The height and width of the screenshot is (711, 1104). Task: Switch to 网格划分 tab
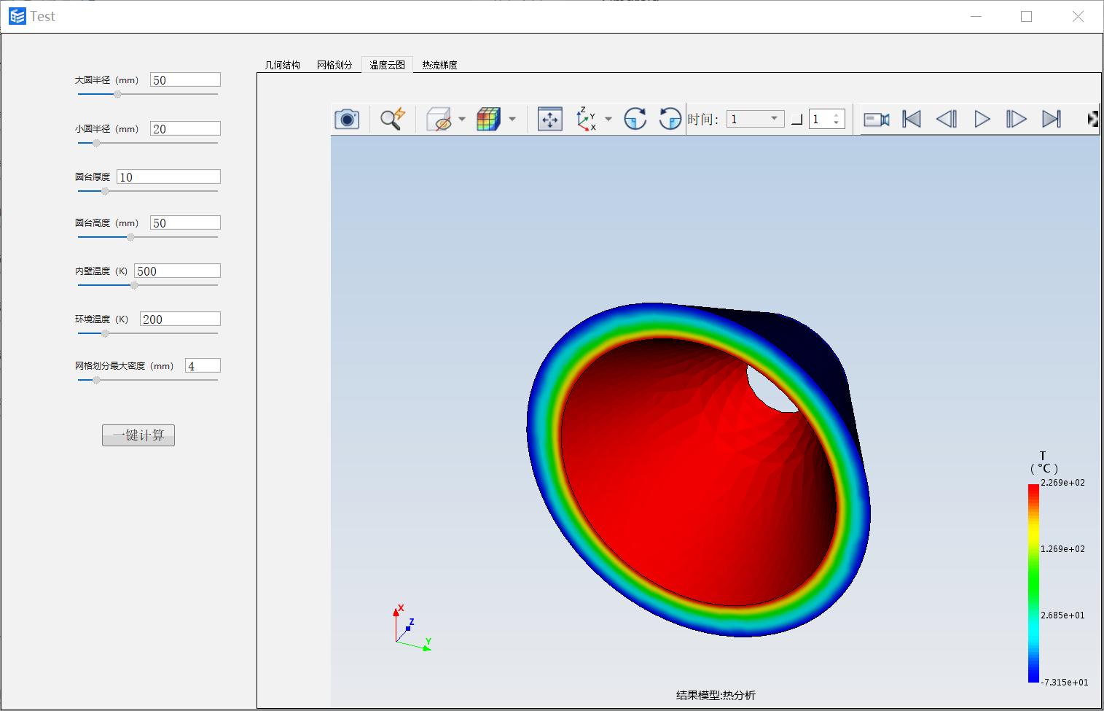(x=334, y=65)
